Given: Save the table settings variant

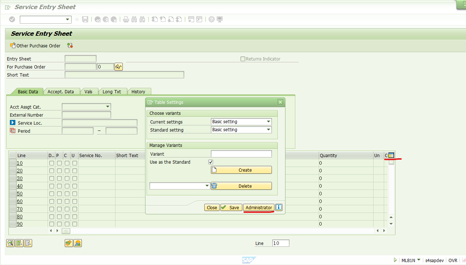Looking at the screenshot, I should coord(231,207).
